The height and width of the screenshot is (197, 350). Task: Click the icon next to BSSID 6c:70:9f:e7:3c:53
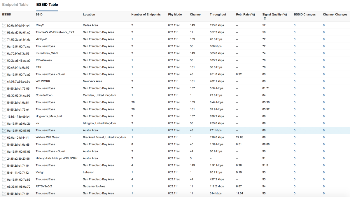(x=4, y=53)
